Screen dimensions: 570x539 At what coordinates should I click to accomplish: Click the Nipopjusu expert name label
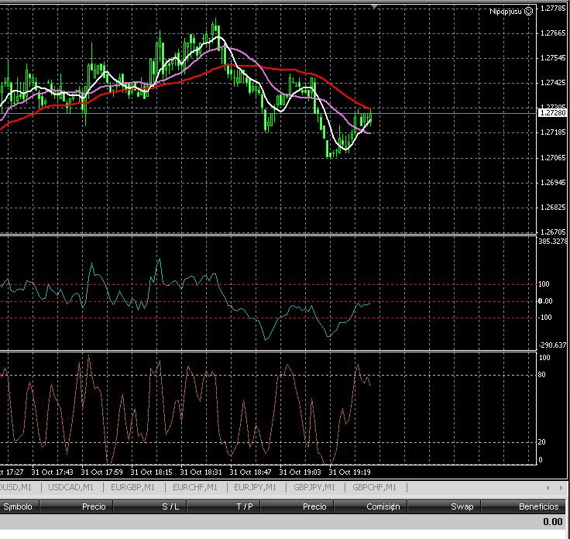point(506,11)
